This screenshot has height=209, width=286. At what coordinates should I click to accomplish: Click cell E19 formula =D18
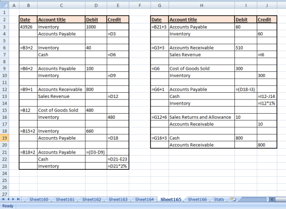click(118, 138)
